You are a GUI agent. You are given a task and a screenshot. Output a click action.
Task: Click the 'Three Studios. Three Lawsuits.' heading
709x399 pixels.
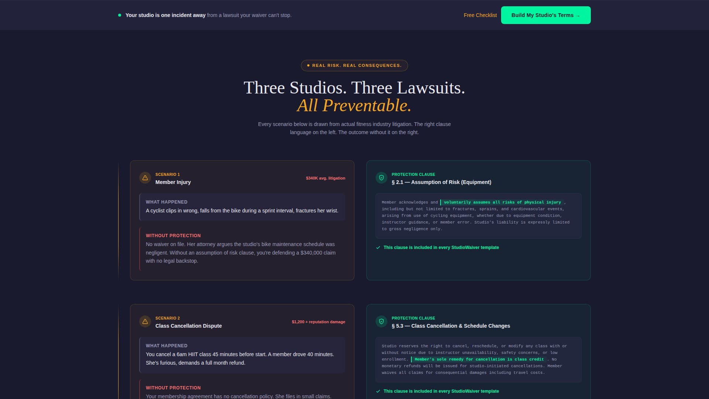click(354, 88)
